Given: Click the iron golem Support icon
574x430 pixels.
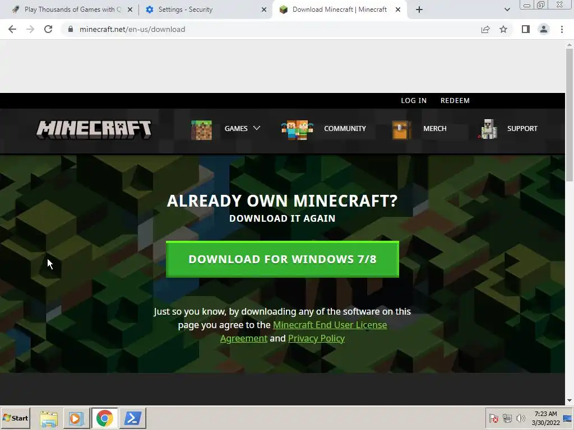Looking at the screenshot, I should (x=488, y=129).
